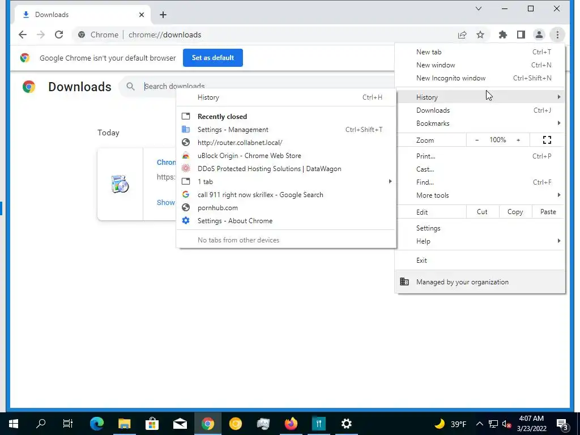The height and width of the screenshot is (435, 580).
Task: Expand Help submenu
Action: click(480, 241)
